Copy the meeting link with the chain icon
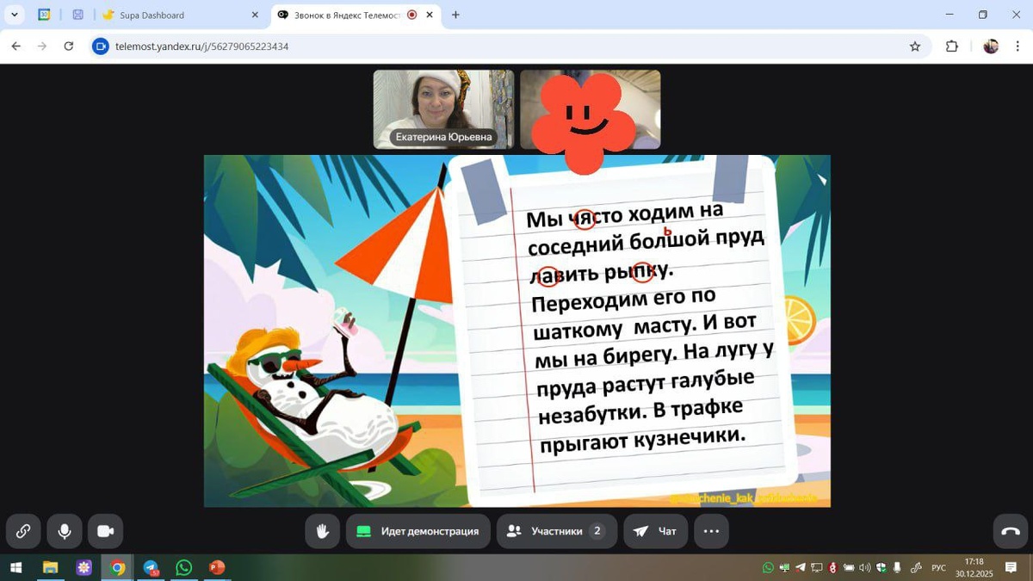The width and height of the screenshot is (1033, 581). pyautogui.click(x=23, y=531)
